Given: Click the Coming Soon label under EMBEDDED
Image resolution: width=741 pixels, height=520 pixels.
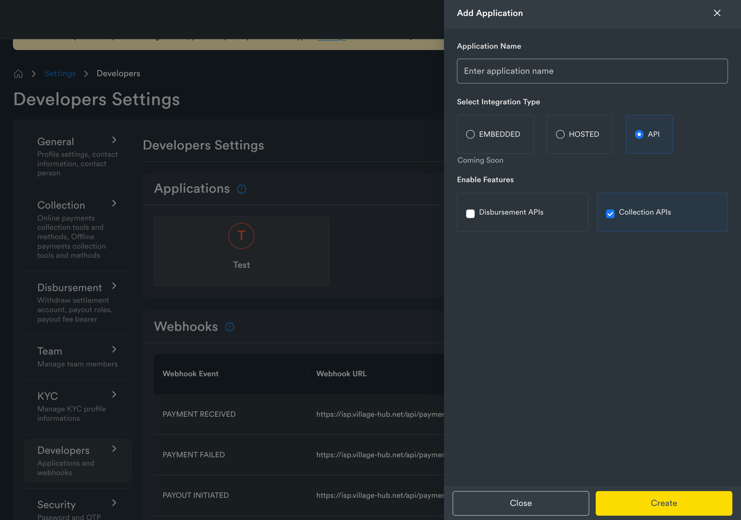Looking at the screenshot, I should [x=480, y=160].
